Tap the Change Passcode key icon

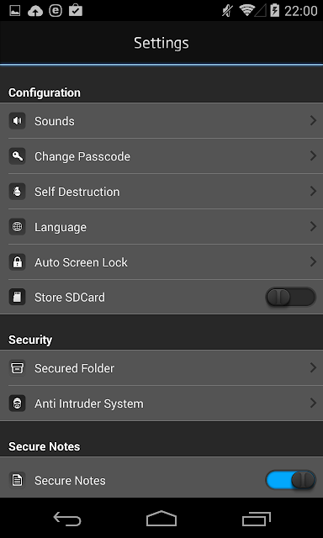17,156
